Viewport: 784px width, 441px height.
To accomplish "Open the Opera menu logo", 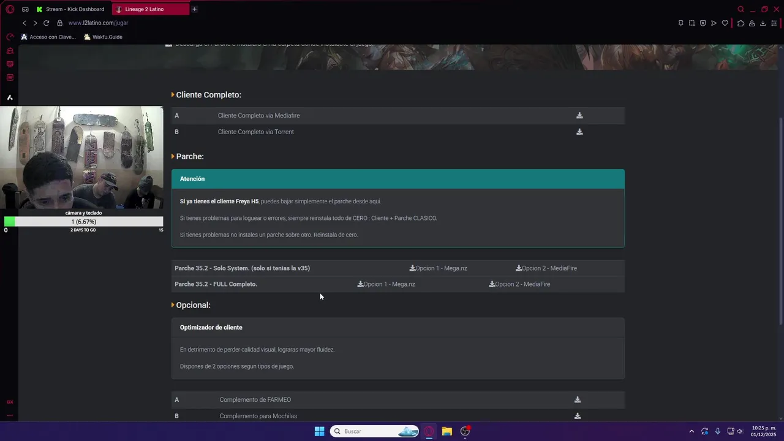I will pyautogui.click(x=10, y=9).
